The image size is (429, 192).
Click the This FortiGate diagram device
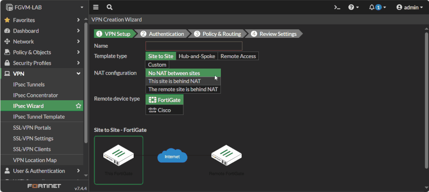(119, 160)
